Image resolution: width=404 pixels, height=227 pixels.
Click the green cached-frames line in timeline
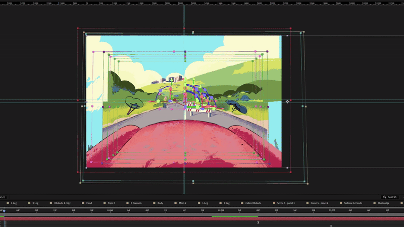pyautogui.click(x=235, y=217)
